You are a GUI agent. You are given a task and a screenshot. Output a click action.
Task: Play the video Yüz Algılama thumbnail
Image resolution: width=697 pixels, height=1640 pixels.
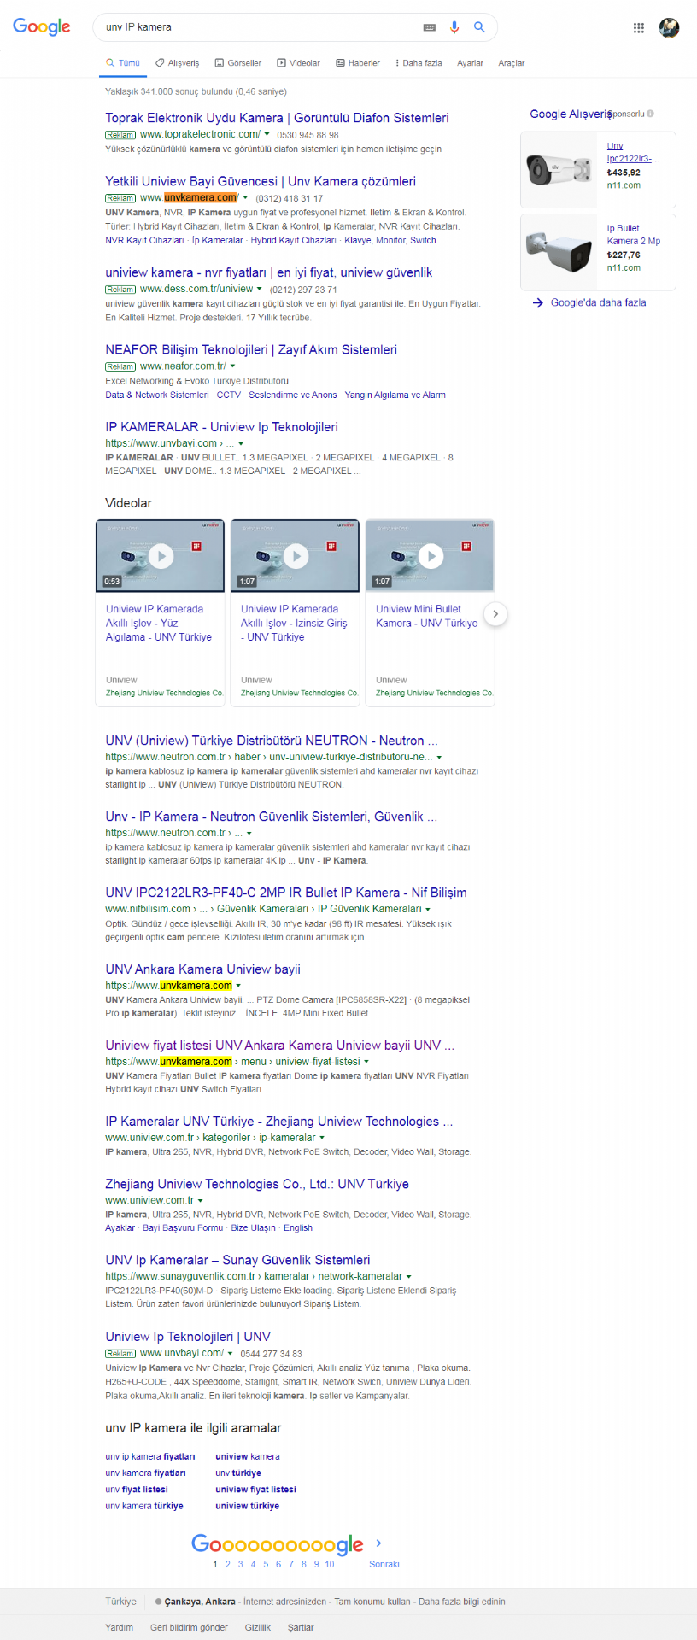coord(160,556)
